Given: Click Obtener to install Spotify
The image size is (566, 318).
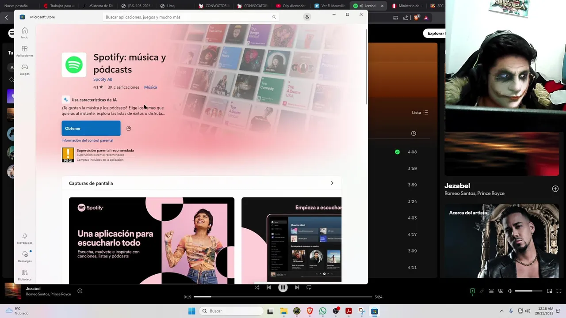Looking at the screenshot, I should 91,129.
